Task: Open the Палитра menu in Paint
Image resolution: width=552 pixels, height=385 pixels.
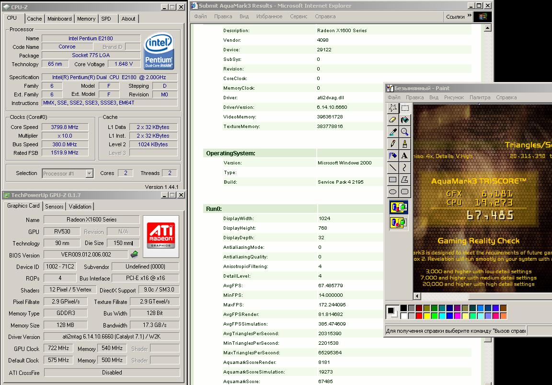Action: coord(480,97)
